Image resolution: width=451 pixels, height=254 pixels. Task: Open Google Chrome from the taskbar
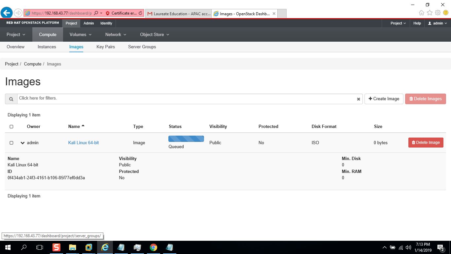pos(154,247)
